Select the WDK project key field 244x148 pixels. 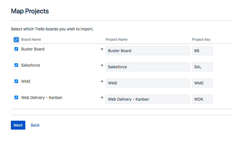tap(202, 99)
